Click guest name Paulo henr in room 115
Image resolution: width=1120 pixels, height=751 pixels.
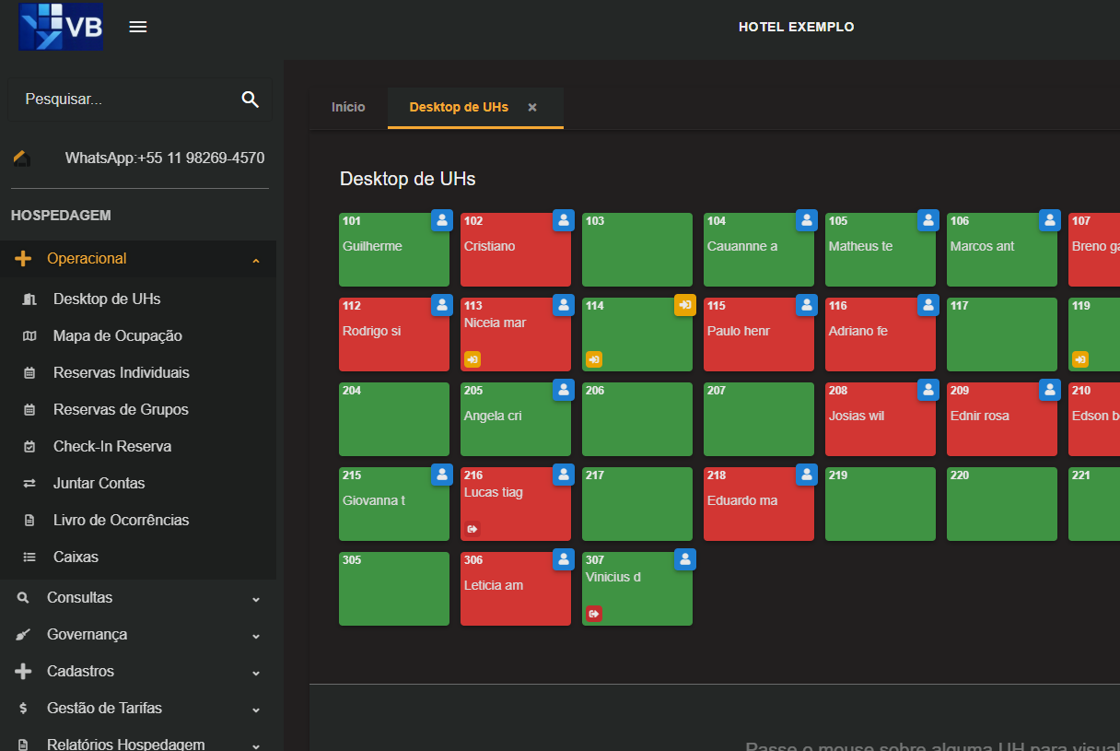click(739, 331)
